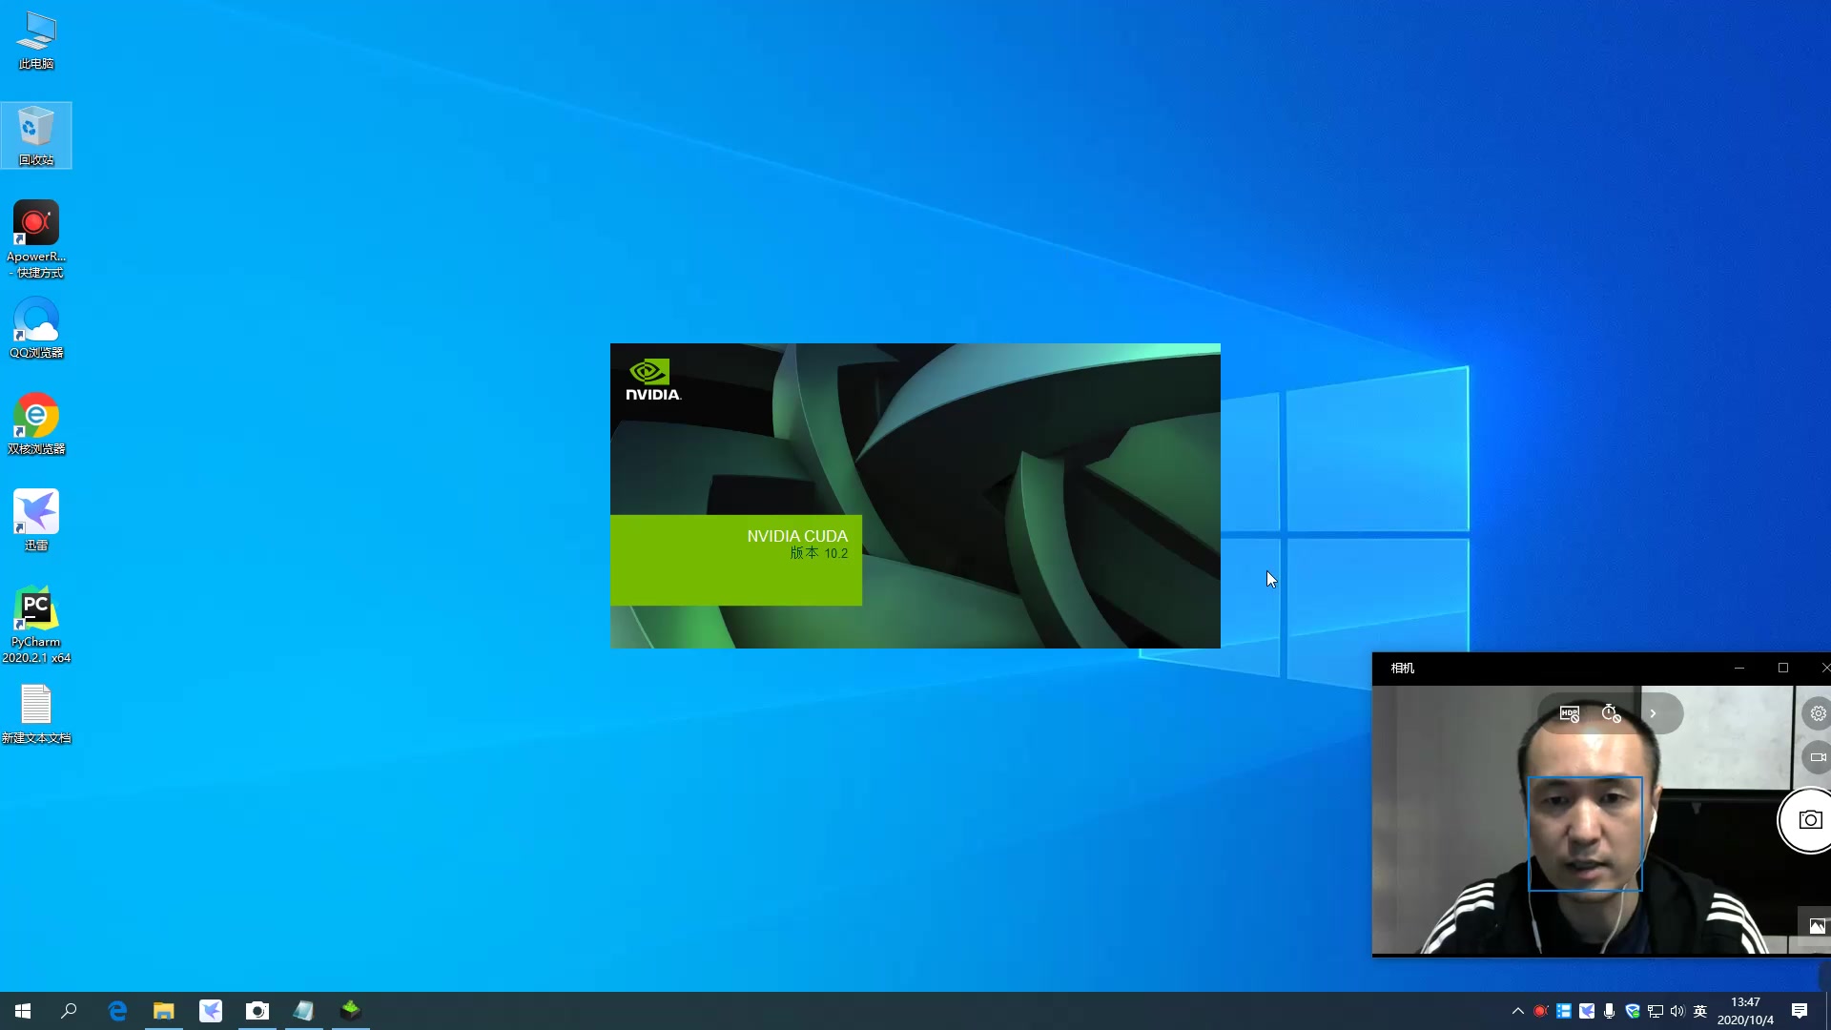Switch Camera to video mode
Viewport: 1831px width, 1030px height.
pyautogui.click(x=1818, y=757)
